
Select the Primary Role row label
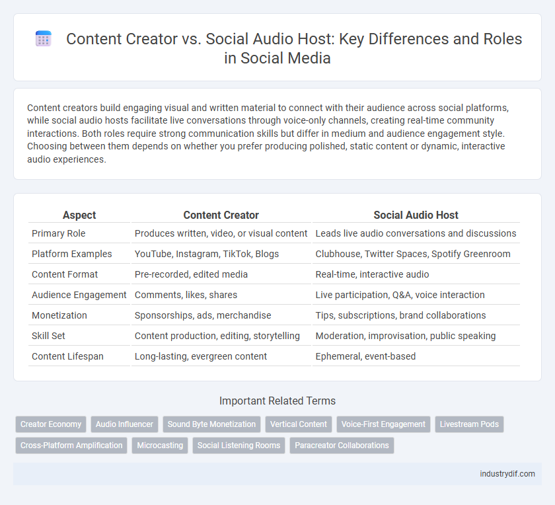pos(58,233)
